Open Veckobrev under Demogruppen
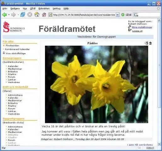 (14, 82)
